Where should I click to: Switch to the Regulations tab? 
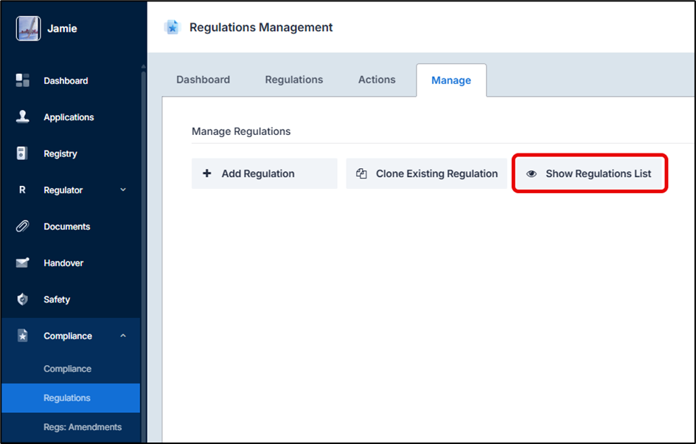pos(294,80)
